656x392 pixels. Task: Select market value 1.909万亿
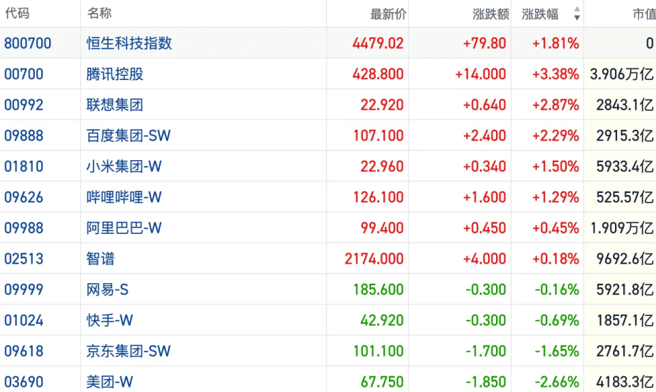point(622,228)
